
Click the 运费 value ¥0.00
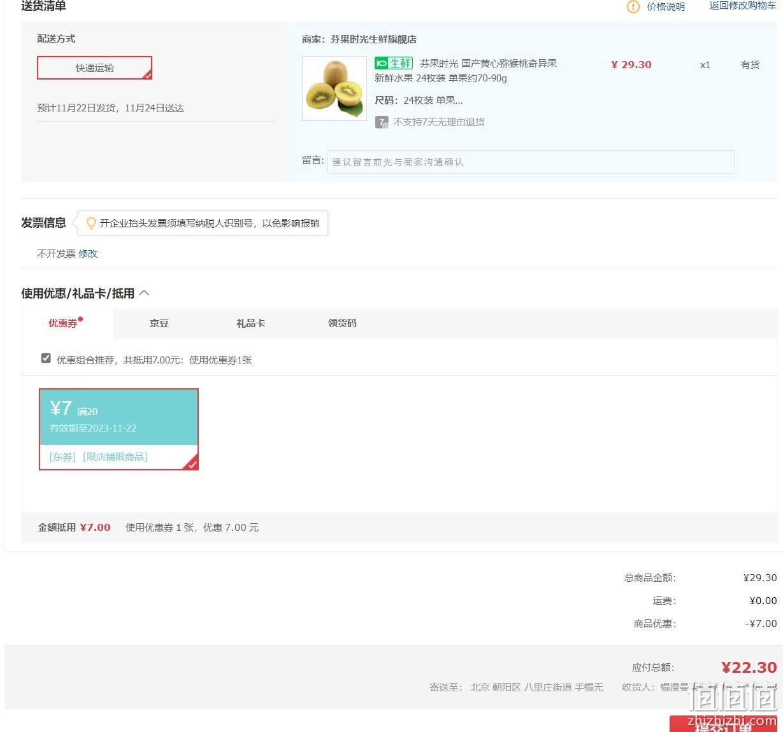coord(763,601)
